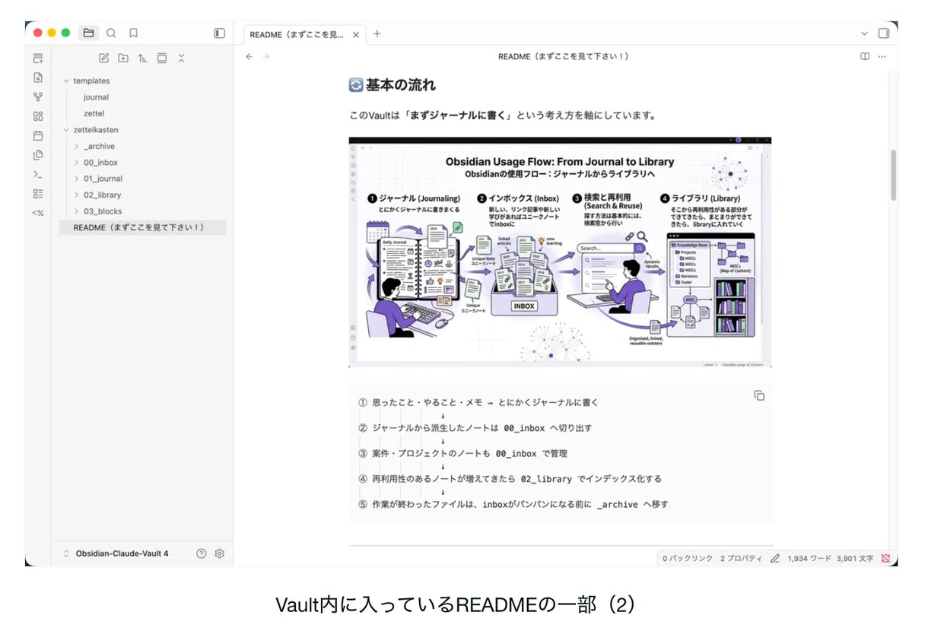
Task: Open the bookmarks pane icon
Action: [x=133, y=33]
